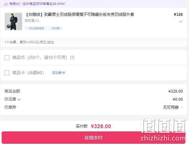The width and height of the screenshot is (189, 144).
Task: Click the 7天可换 exchange tag
Action: [x=55, y=28]
